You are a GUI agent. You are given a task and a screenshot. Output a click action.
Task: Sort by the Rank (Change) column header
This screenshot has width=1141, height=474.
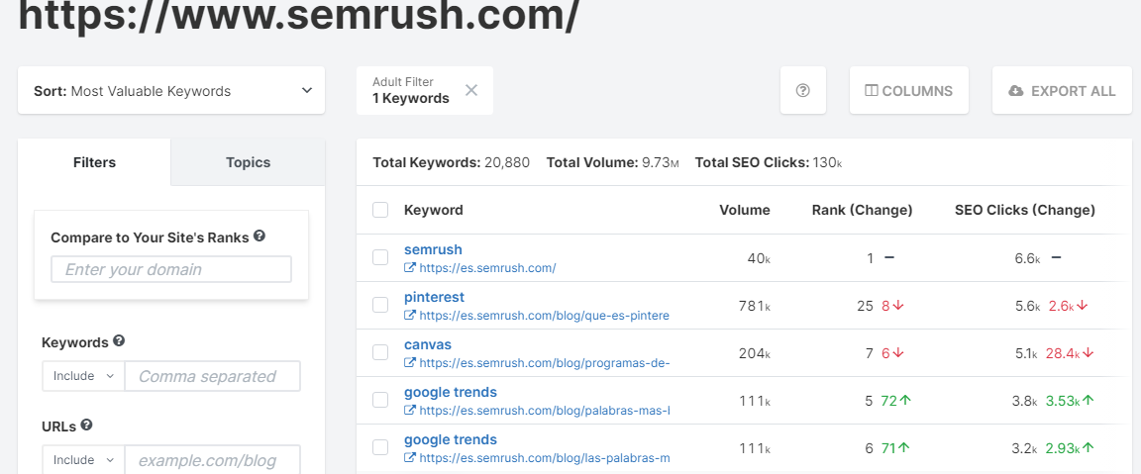(x=863, y=210)
